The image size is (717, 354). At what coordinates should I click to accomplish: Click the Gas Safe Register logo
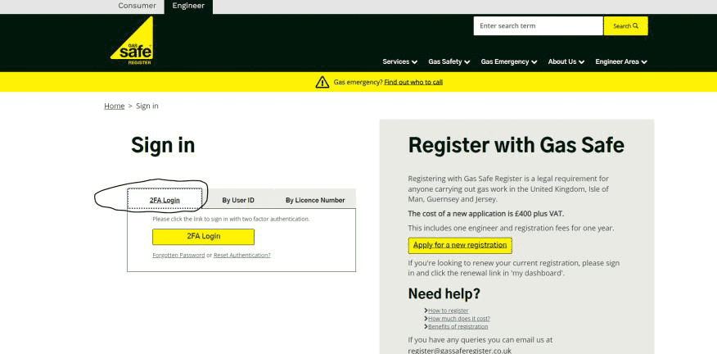(x=132, y=41)
